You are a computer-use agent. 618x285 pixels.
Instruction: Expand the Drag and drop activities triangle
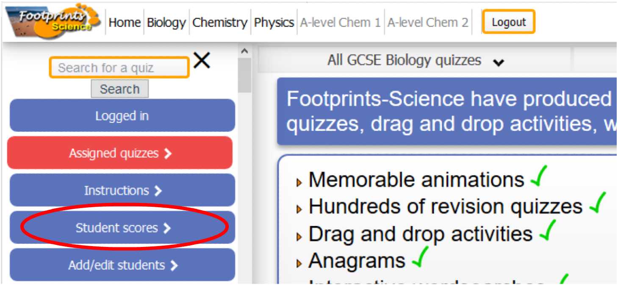coord(300,236)
